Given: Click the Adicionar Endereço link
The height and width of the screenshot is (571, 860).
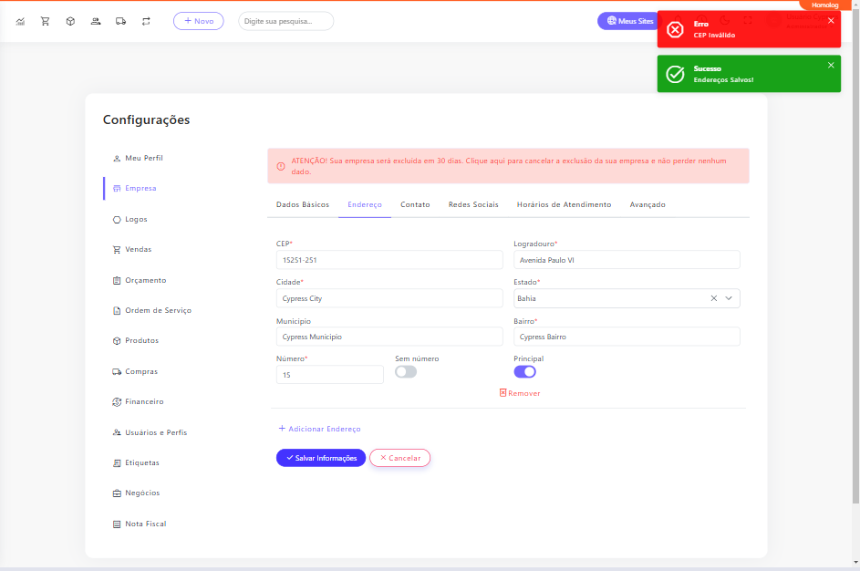Looking at the screenshot, I should (x=319, y=429).
